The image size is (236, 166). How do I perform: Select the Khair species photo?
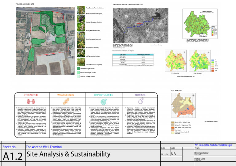click(x=81, y=36)
